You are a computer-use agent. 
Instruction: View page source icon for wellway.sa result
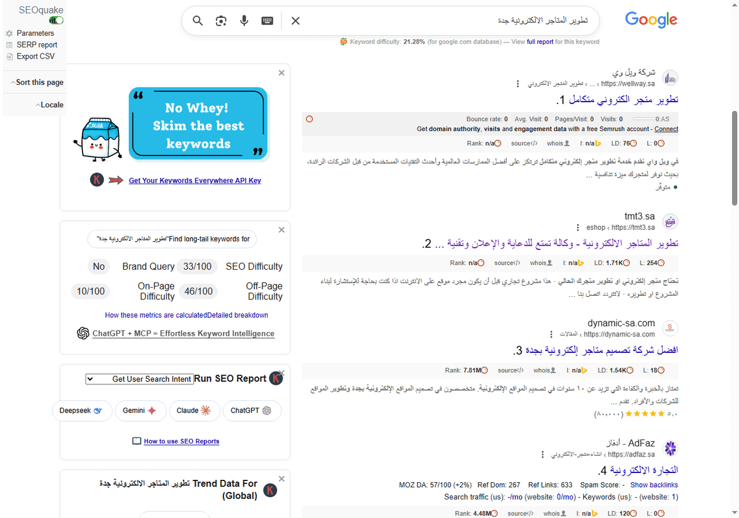525,143
